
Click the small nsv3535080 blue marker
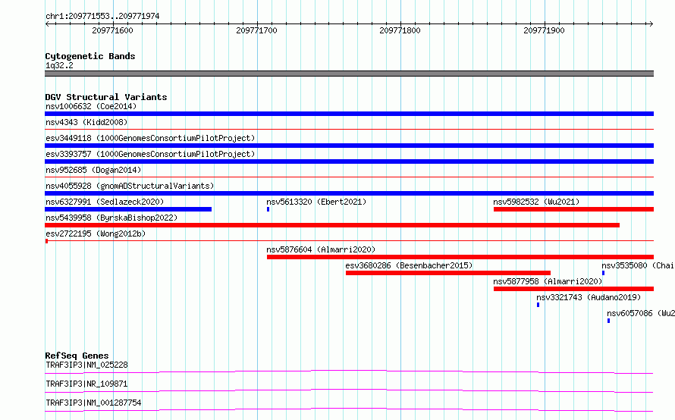coord(603,273)
